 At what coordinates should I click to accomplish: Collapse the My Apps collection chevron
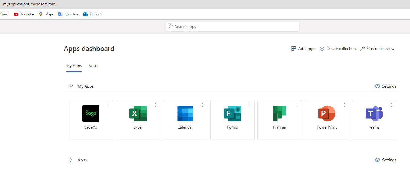(71, 86)
